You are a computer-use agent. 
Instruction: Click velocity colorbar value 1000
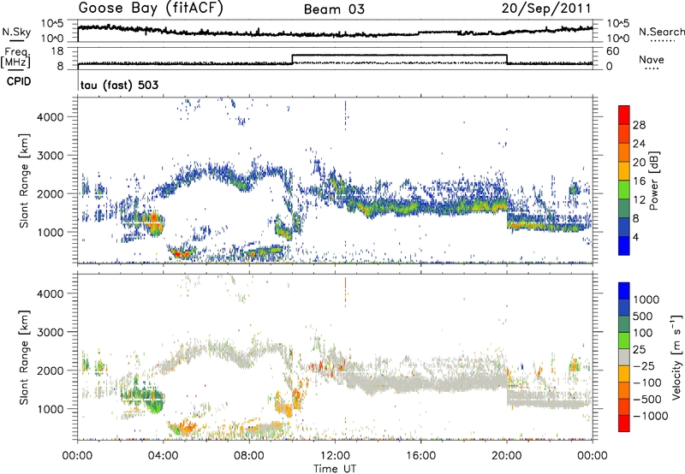(646, 299)
